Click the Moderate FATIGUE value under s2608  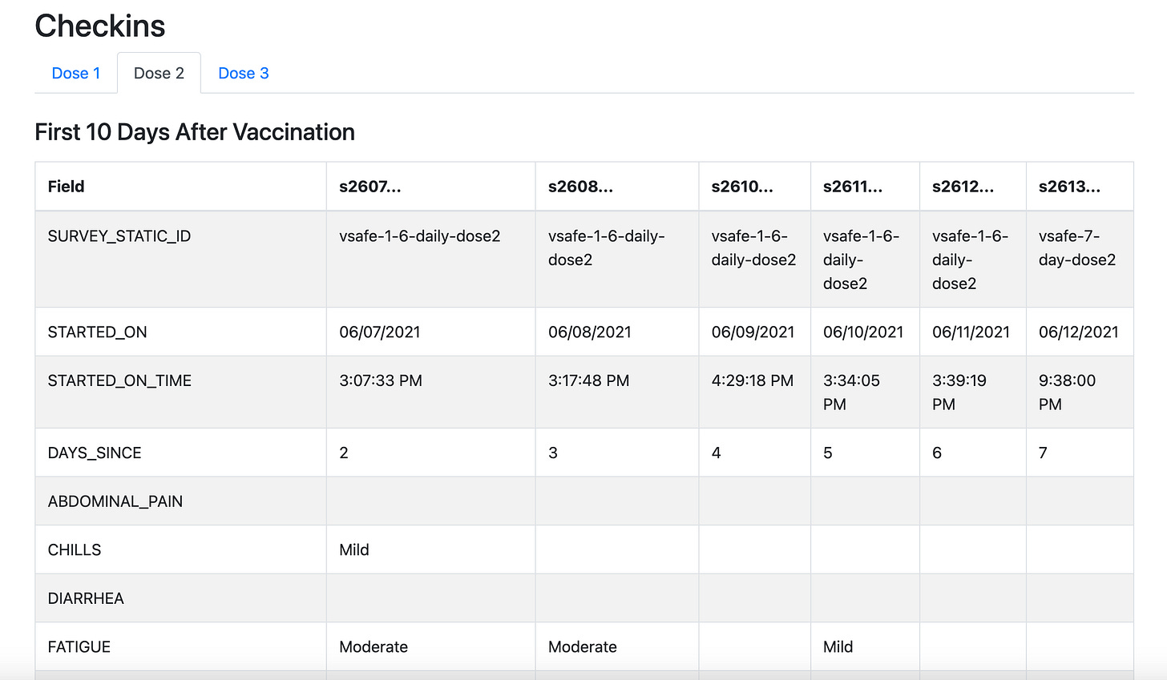583,647
